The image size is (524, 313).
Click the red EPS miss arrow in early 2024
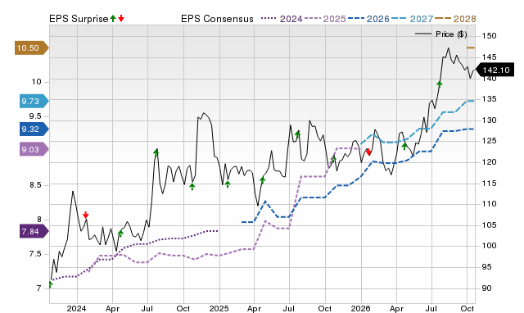[x=85, y=215]
